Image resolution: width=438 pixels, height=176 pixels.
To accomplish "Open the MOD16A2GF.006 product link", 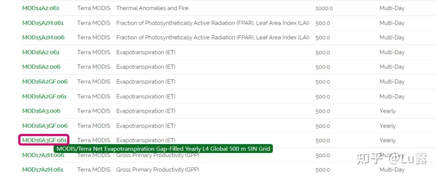I will (45, 82).
